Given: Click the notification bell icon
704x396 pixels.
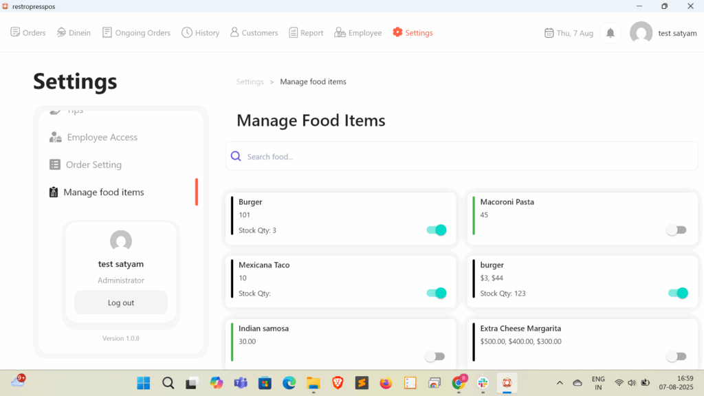Looking at the screenshot, I should point(610,33).
